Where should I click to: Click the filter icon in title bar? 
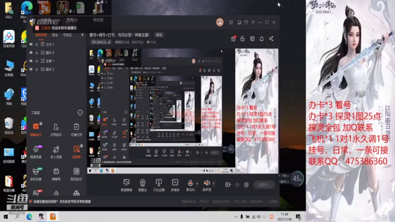246,22
